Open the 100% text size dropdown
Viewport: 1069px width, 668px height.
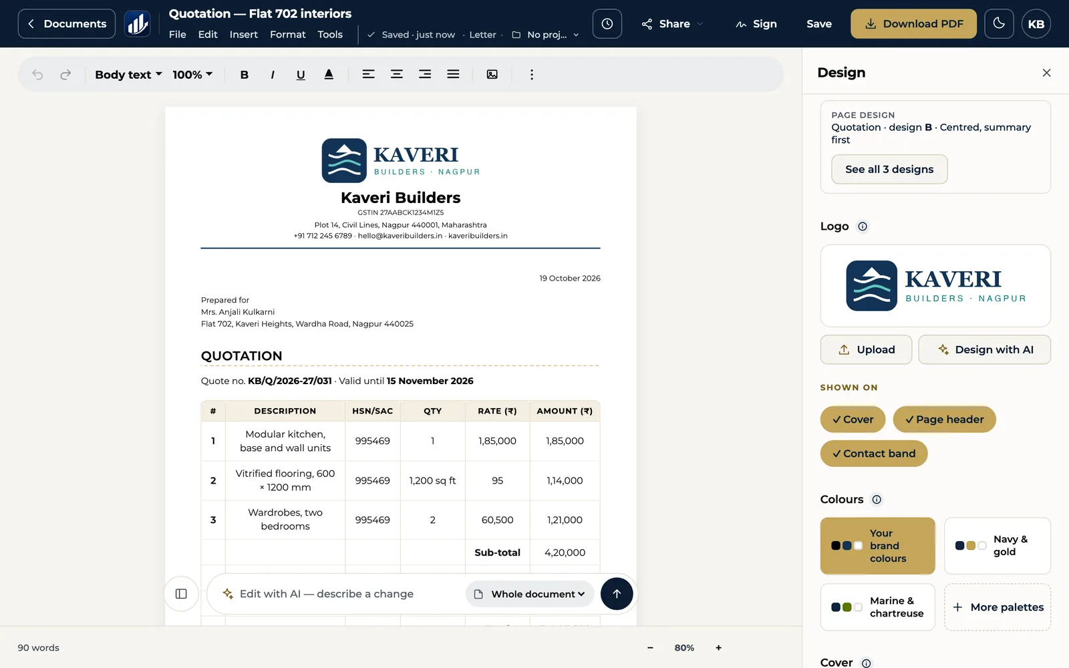pyautogui.click(x=192, y=75)
